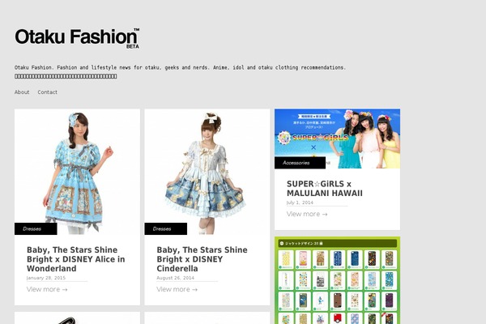Open 'Baby, The Stars Shine Bright x DISNEY Alice in Wonderland' title
486x324 pixels.
pos(76,259)
